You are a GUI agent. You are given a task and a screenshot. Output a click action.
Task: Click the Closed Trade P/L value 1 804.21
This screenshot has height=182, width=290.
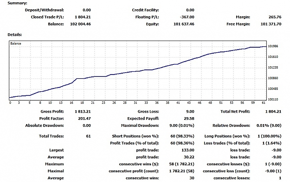click(x=83, y=17)
